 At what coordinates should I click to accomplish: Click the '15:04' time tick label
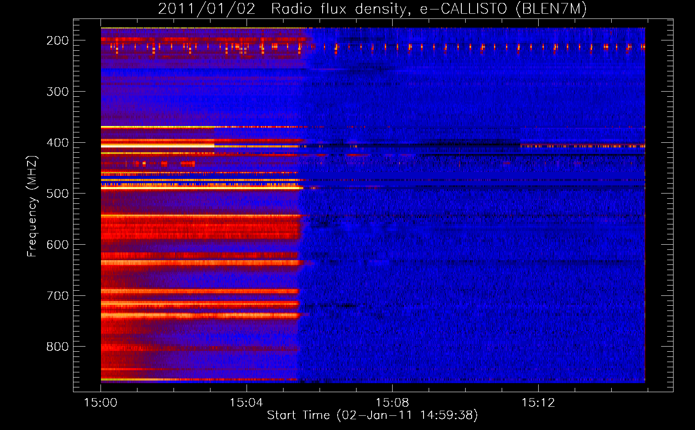246,403
